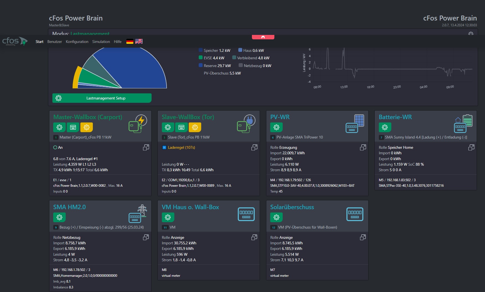
Task: Open VM Haus o. Wall-Box gear settings
Action: click(x=168, y=217)
